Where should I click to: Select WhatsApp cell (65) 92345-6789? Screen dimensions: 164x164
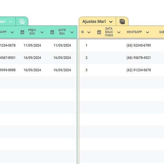pos(139,45)
